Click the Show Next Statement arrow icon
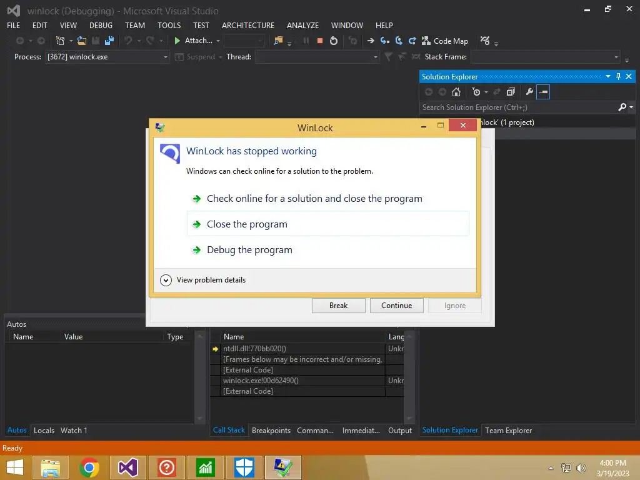 click(371, 41)
